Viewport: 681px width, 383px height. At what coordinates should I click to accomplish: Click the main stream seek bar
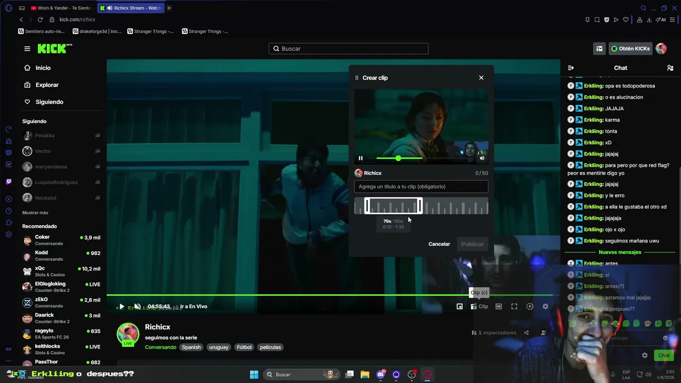pos(330,295)
